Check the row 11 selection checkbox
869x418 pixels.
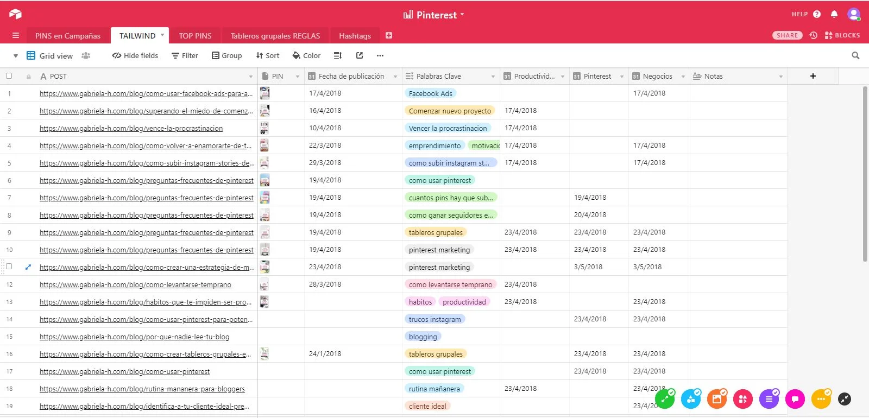click(9, 267)
